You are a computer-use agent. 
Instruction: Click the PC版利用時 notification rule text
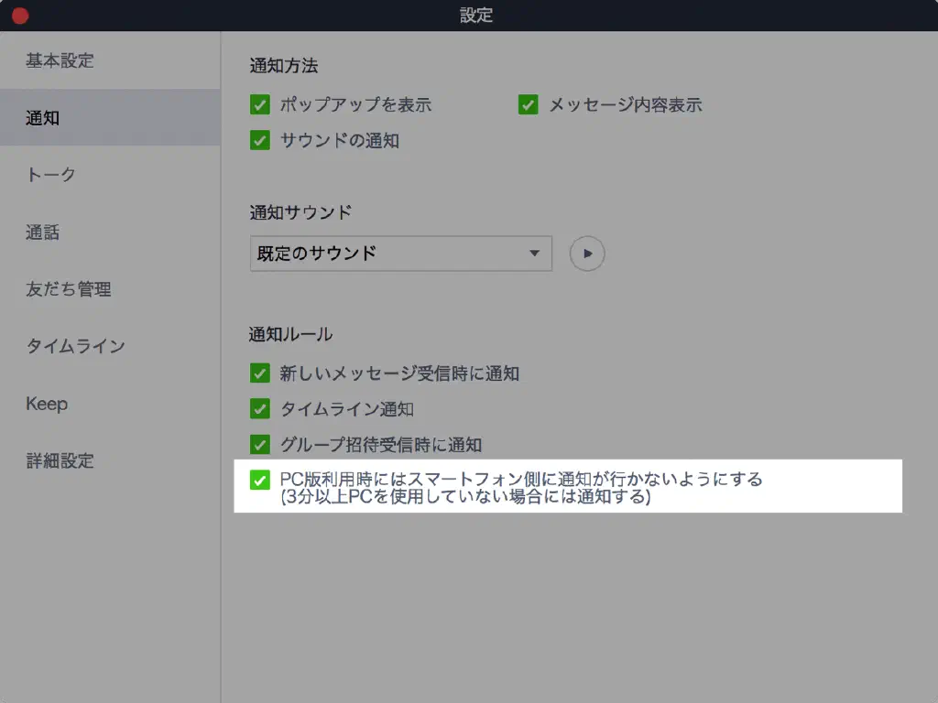click(520, 480)
